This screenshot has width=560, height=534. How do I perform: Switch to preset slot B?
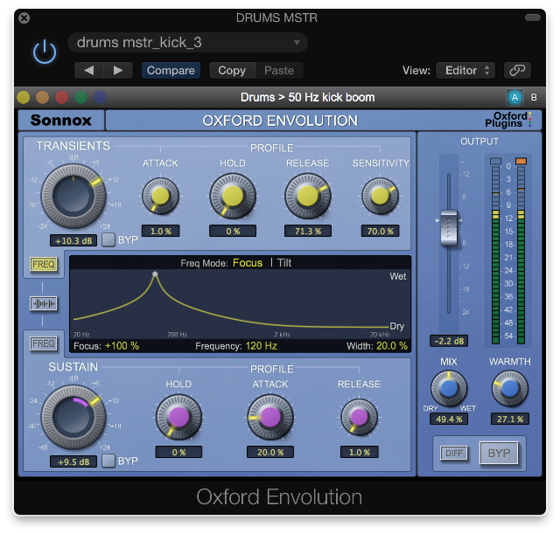(x=534, y=97)
